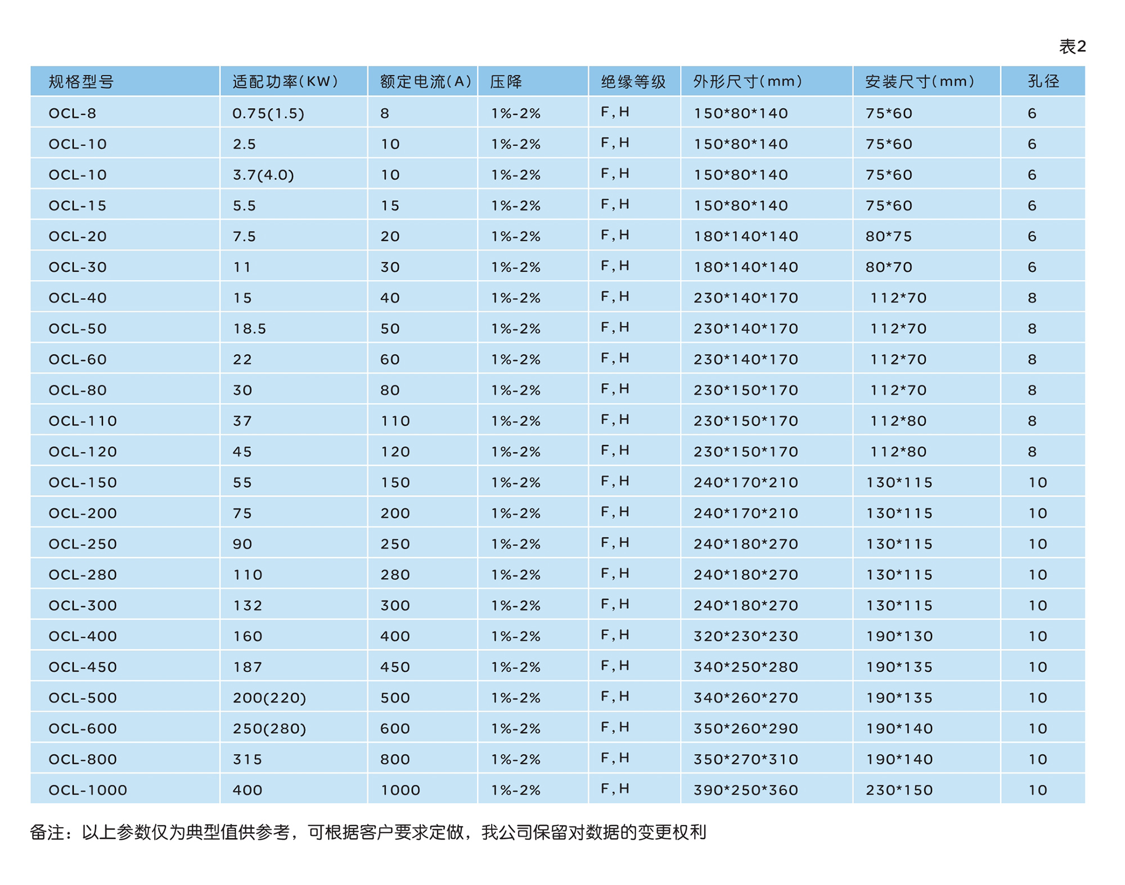Screen dimensions: 1125x885
Task: Select the OCL-8 model cell
Action: (x=73, y=113)
